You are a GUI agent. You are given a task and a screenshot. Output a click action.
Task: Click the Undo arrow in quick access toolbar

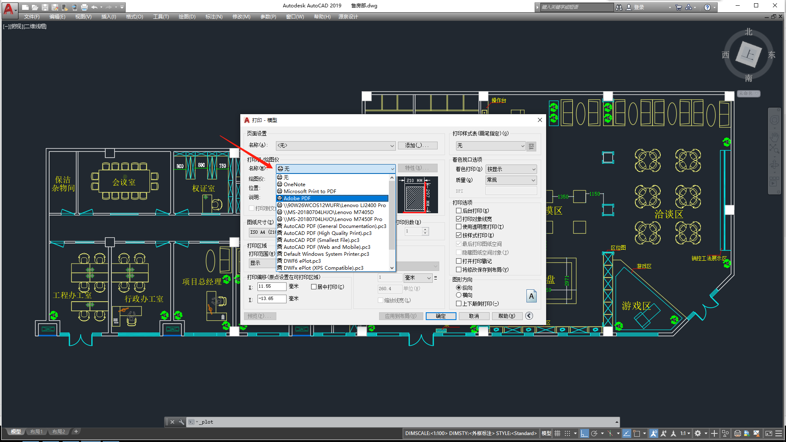point(94,7)
